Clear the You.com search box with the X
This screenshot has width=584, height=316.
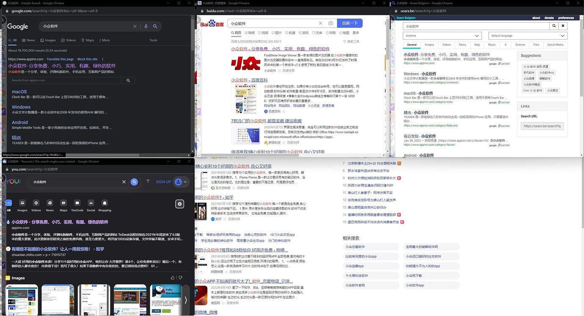124,182
